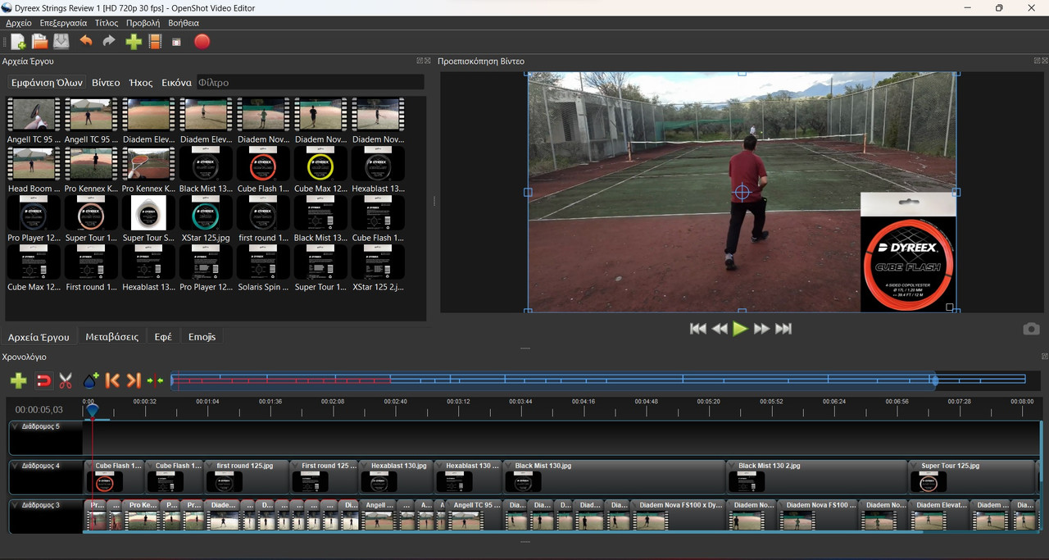Click the red Export Video button
Image resolution: width=1049 pixels, height=560 pixels.
coord(202,42)
